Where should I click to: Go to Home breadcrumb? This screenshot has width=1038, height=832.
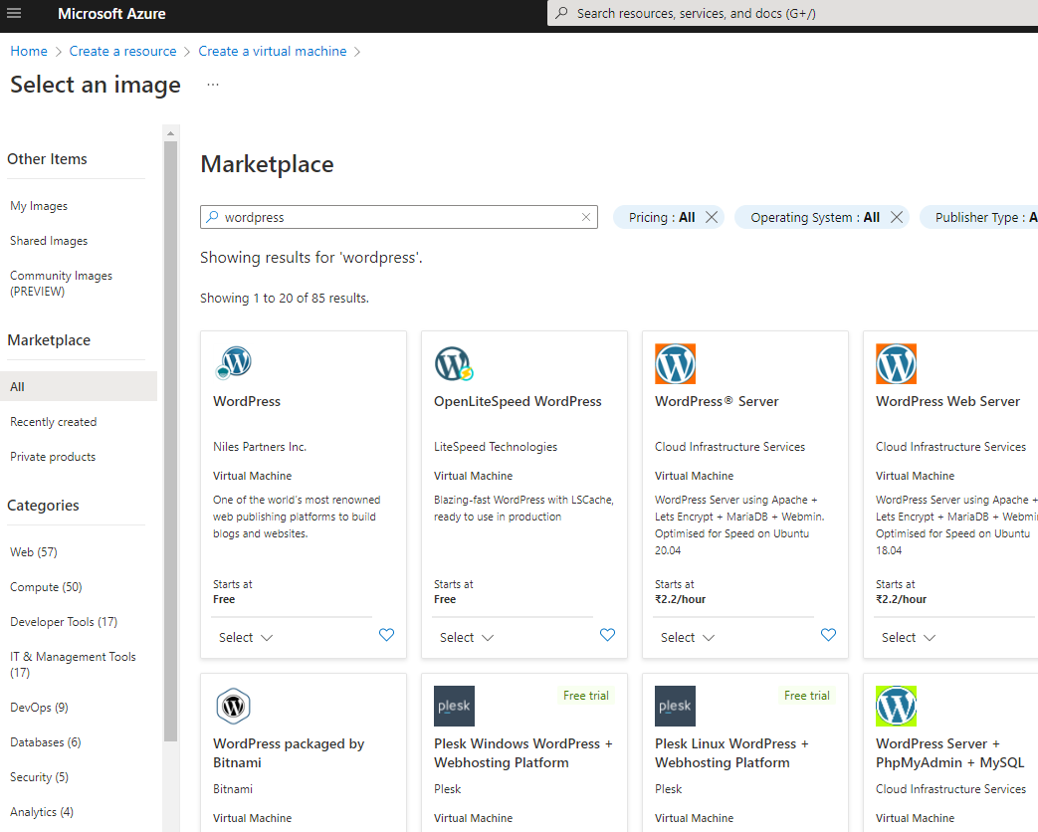click(x=29, y=51)
